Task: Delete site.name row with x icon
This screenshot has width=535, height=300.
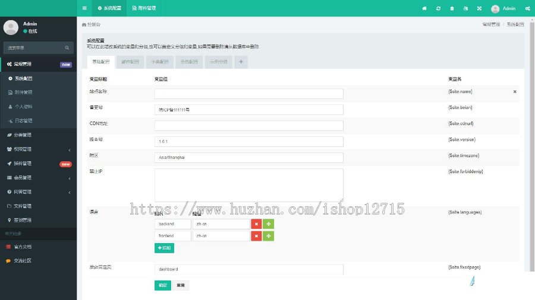Action: tap(515, 92)
